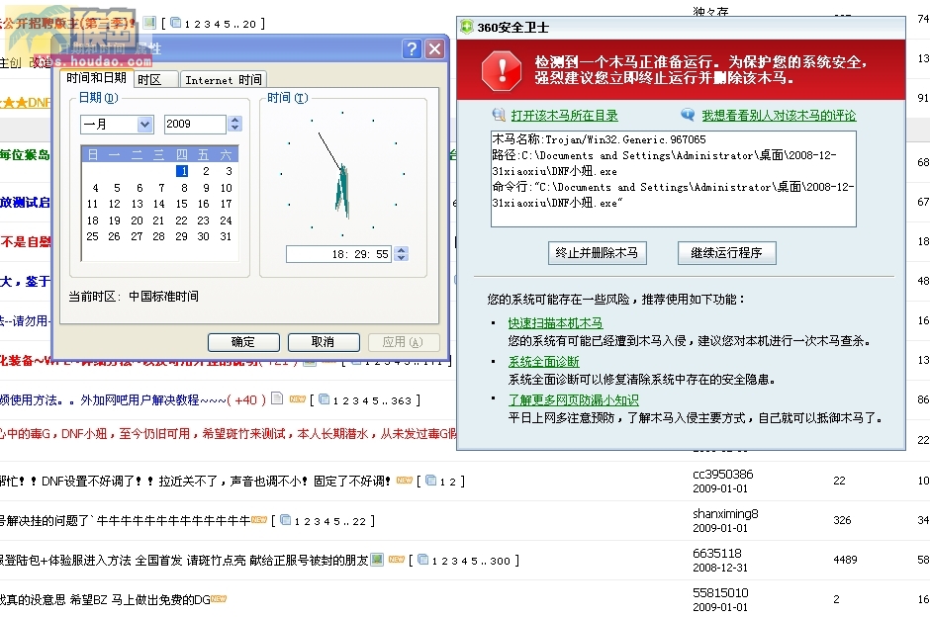Open the 我想看看别人对该木马的评论 link
930x617 pixels.
click(x=779, y=116)
